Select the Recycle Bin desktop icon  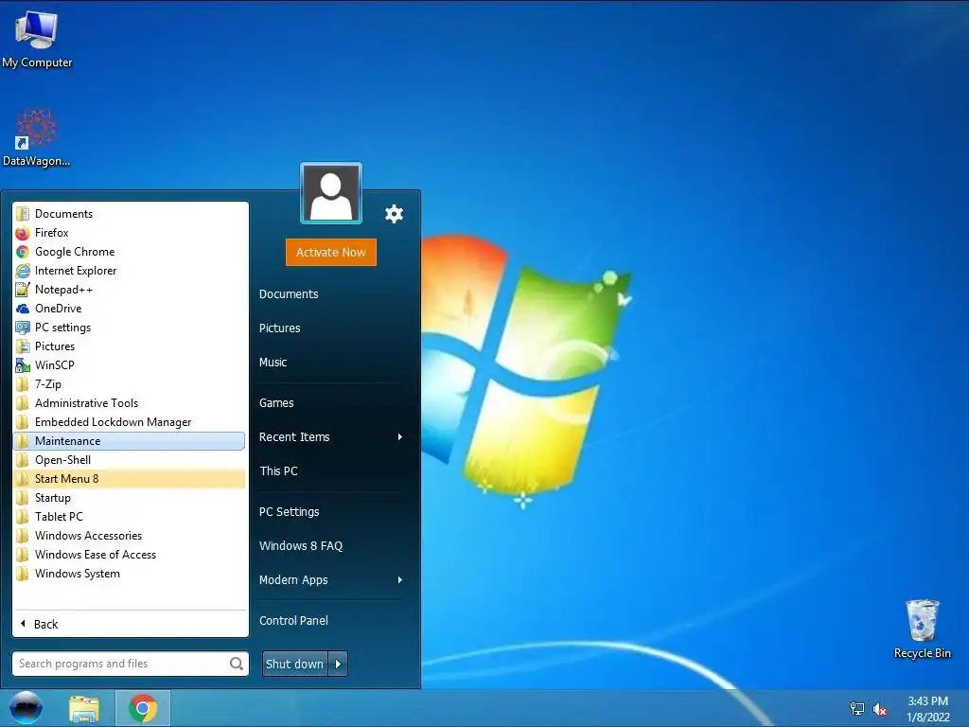coord(922,629)
